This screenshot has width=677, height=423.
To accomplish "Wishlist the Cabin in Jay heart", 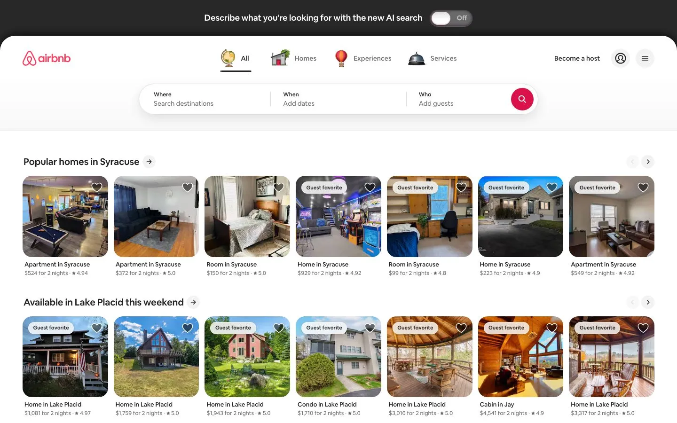I will (552, 328).
